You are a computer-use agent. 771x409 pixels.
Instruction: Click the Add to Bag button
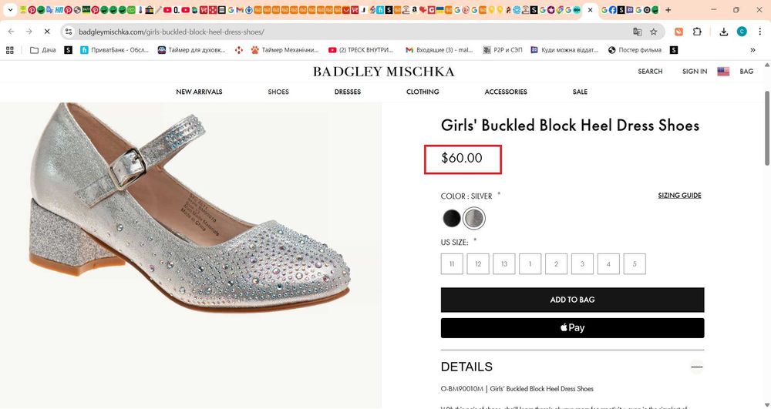[572, 300]
